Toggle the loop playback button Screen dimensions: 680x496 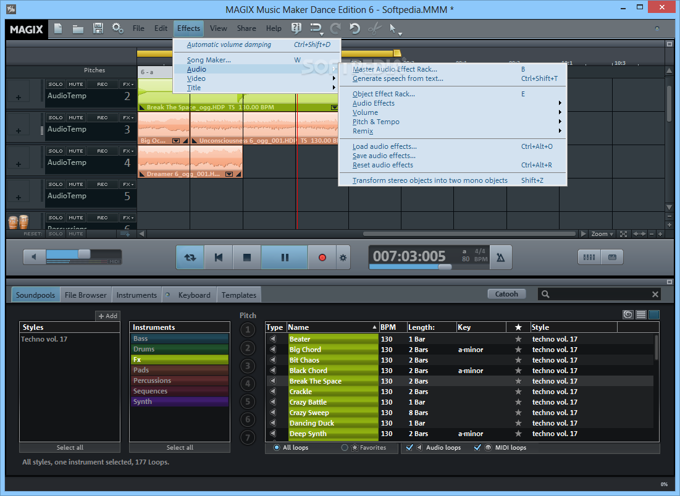(x=190, y=258)
